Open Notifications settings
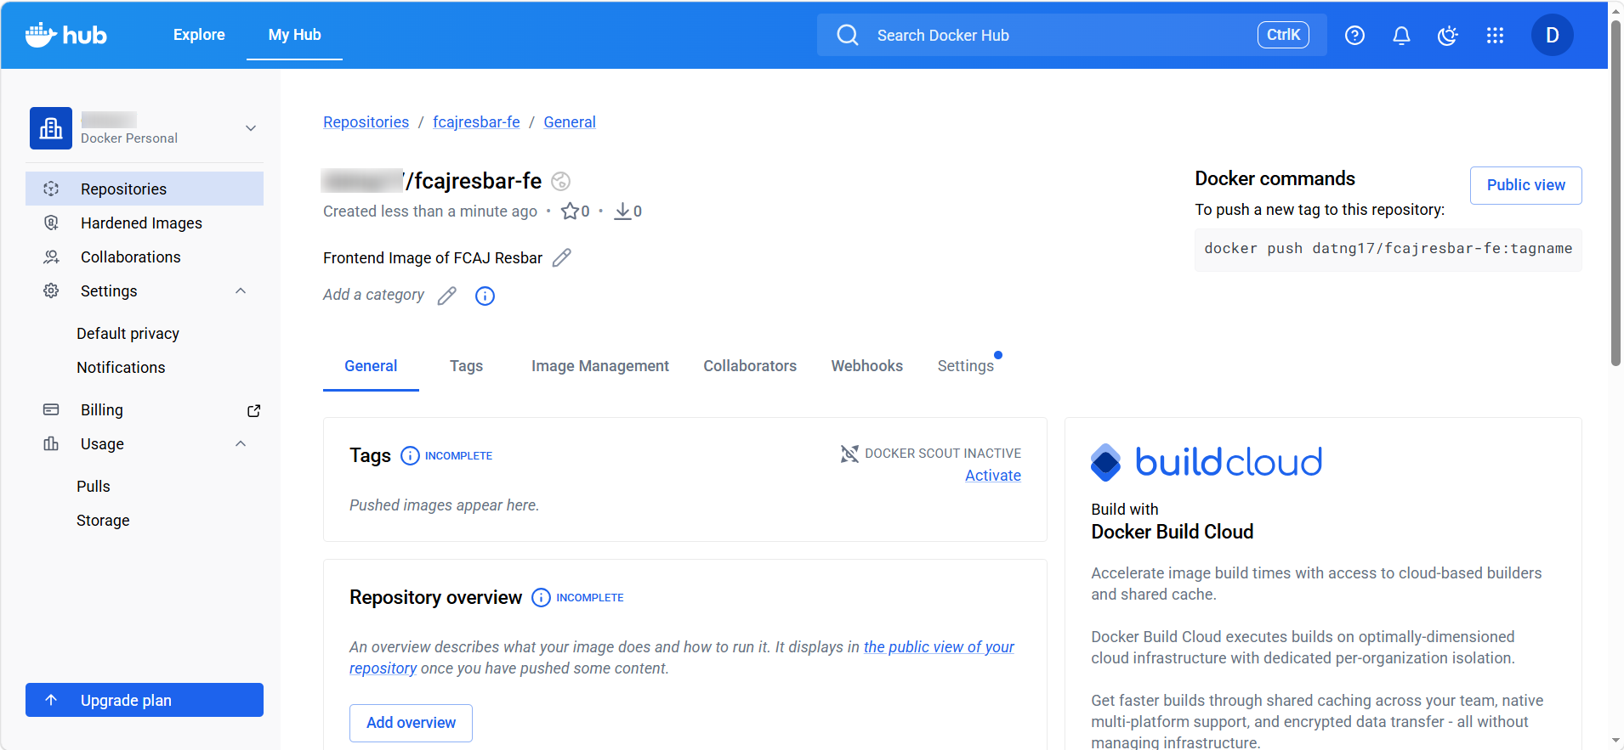This screenshot has width=1624, height=750. (121, 368)
